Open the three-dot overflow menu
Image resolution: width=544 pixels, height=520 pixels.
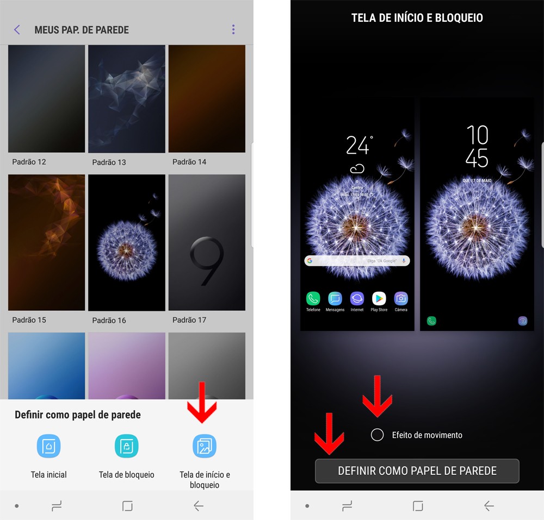233,29
